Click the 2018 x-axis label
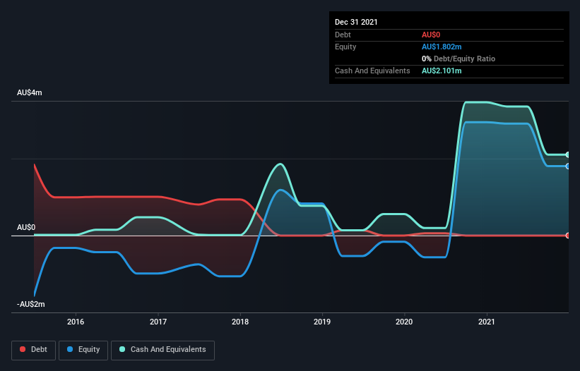The height and width of the screenshot is (371, 580). [240, 322]
